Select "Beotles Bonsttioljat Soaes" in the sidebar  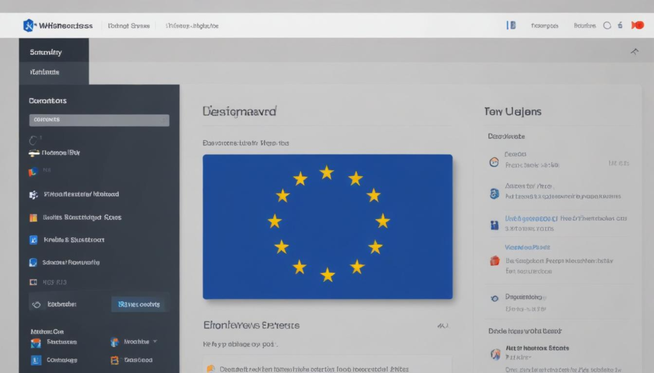pyautogui.click(x=82, y=217)
